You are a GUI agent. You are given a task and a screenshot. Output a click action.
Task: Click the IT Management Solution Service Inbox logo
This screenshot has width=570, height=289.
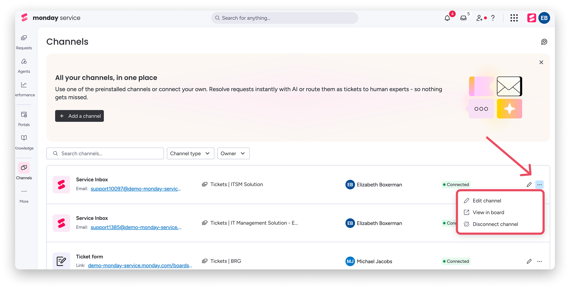(x=61, y=223)
